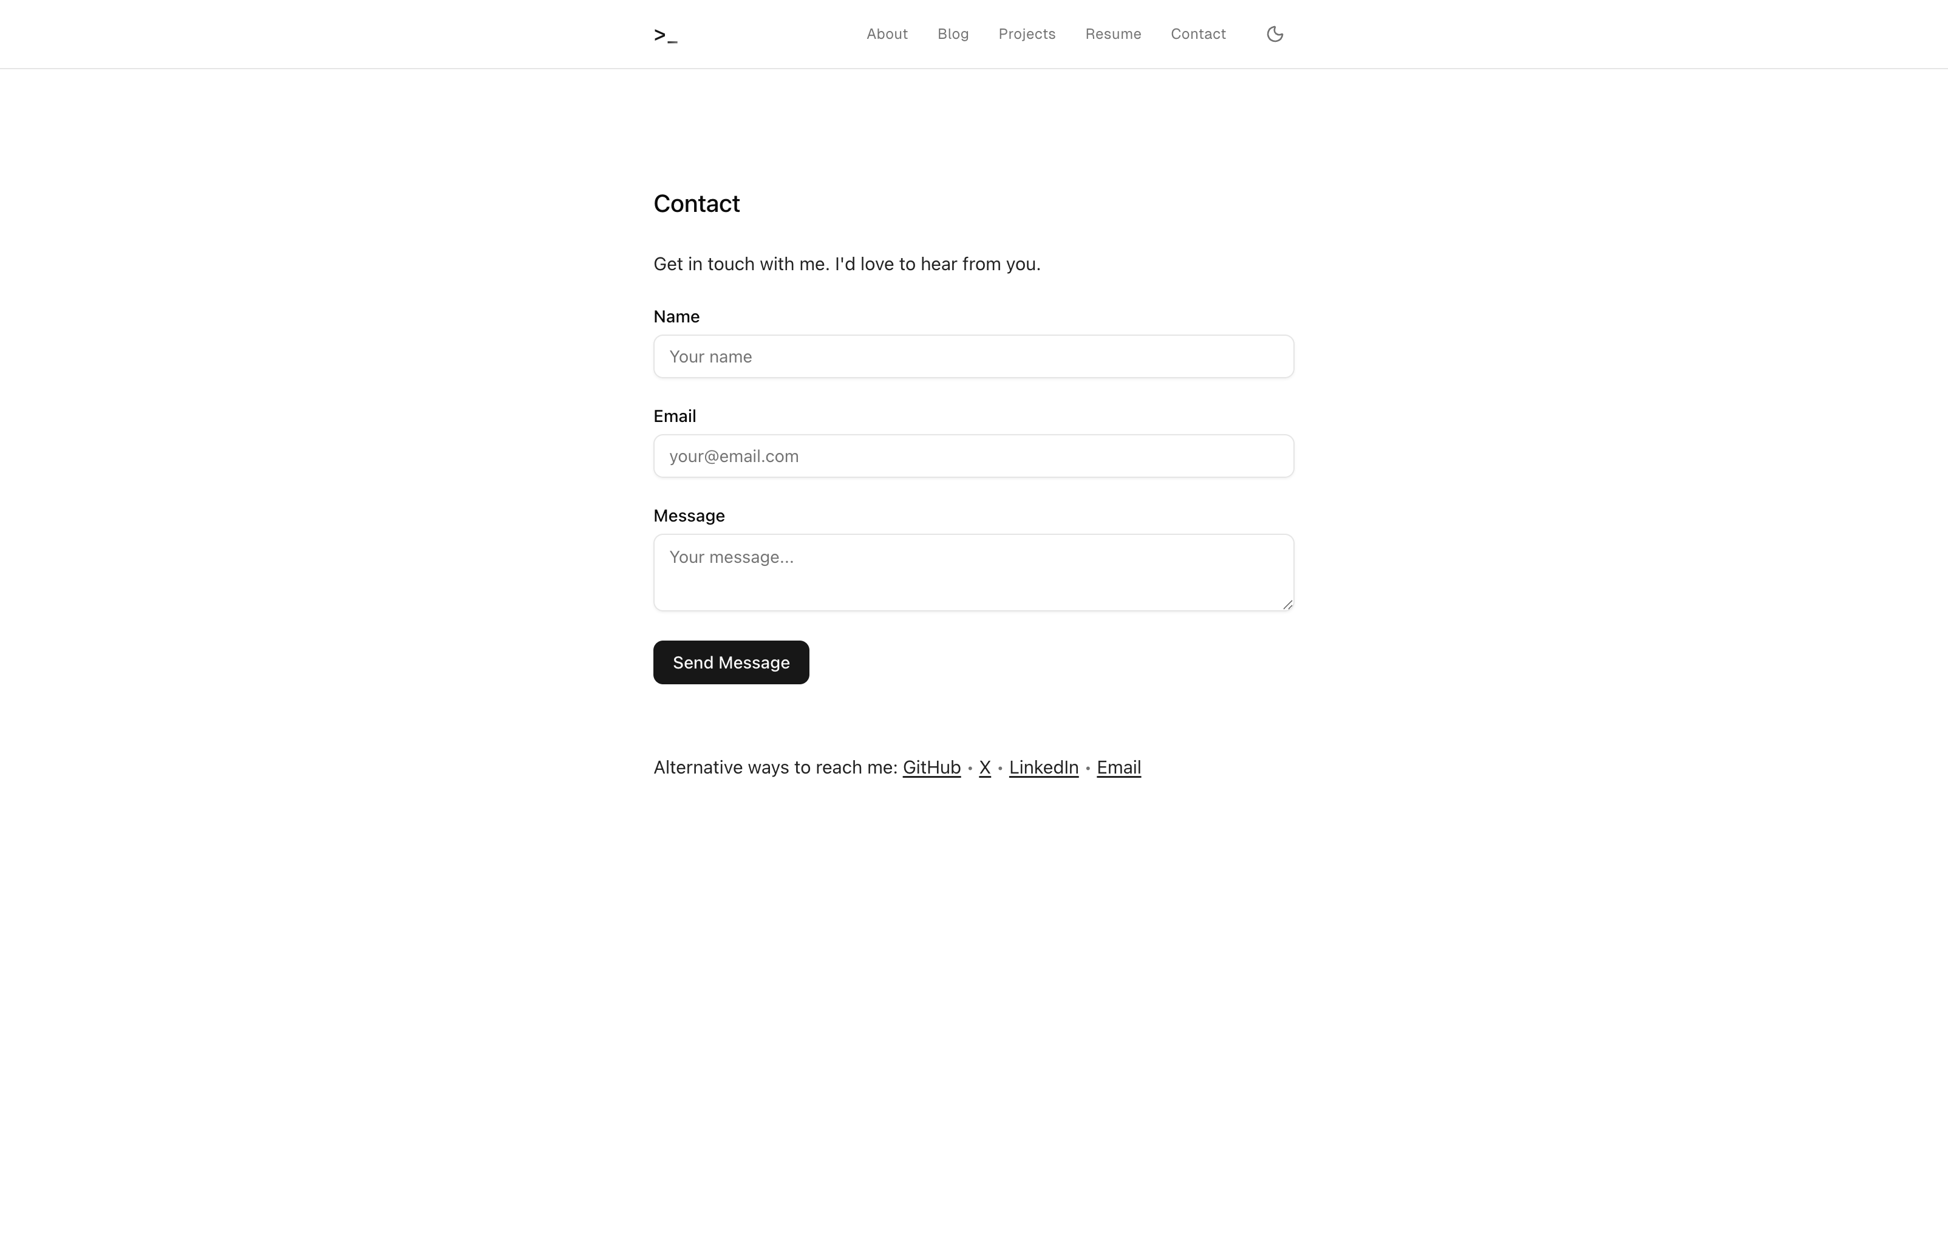The image size is (1948, 1235).
Task: Open the GitHub profile link
Action: [x=931, y=767]
